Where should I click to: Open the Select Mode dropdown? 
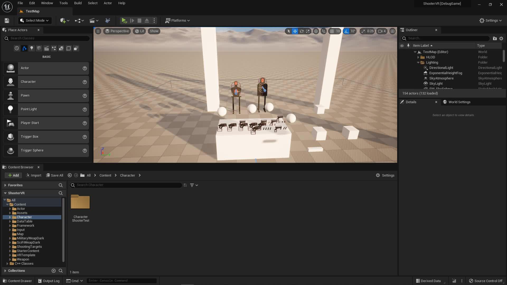click(35, 21)
